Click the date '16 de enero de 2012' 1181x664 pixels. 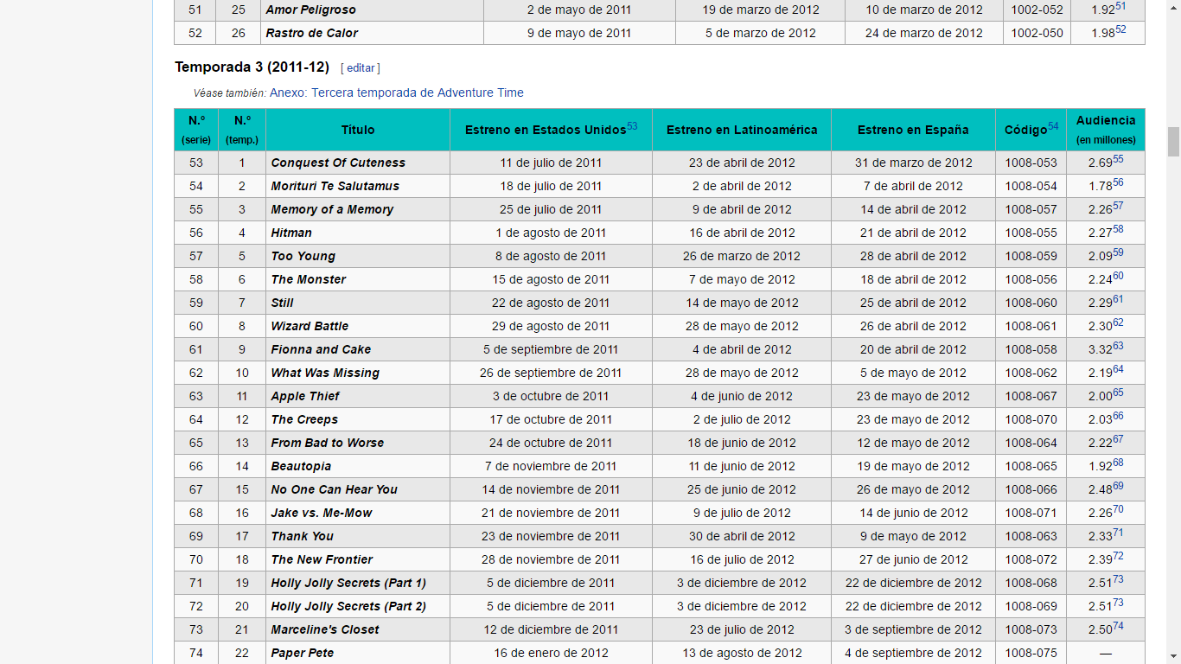click(x=551, y=653)
